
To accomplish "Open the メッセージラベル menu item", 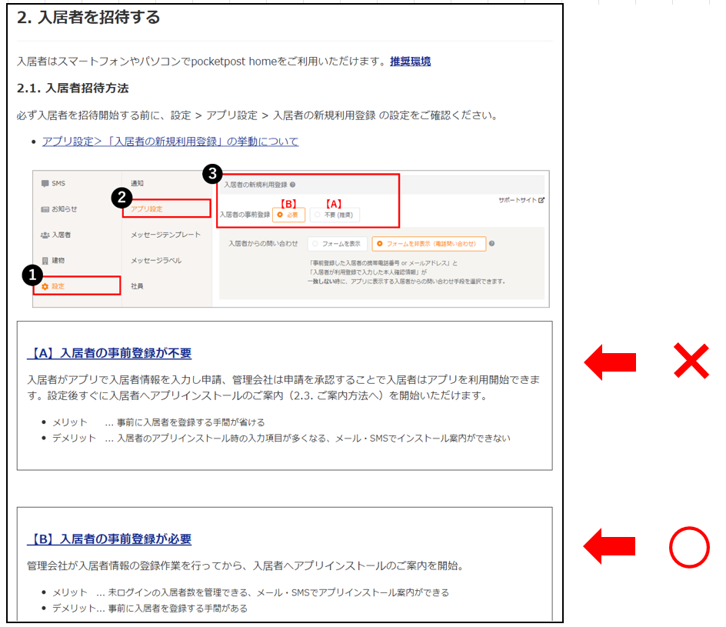I will click(156, 260).
